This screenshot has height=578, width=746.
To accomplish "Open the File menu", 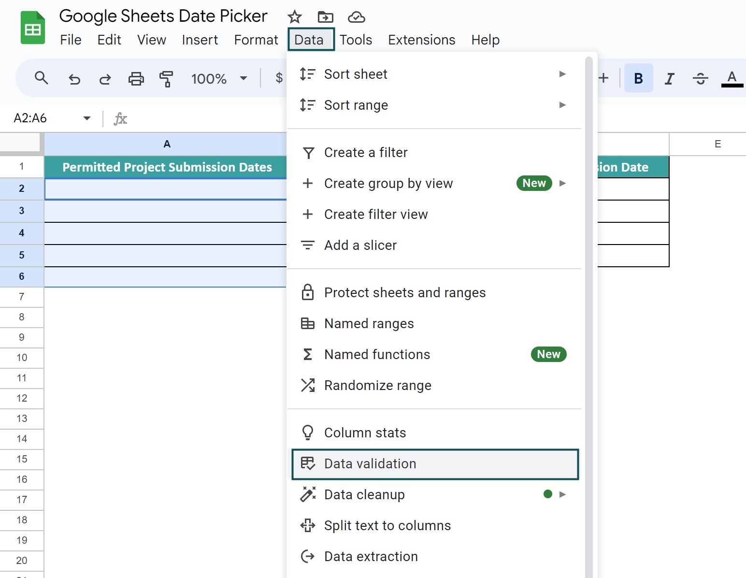I will 71,40.
